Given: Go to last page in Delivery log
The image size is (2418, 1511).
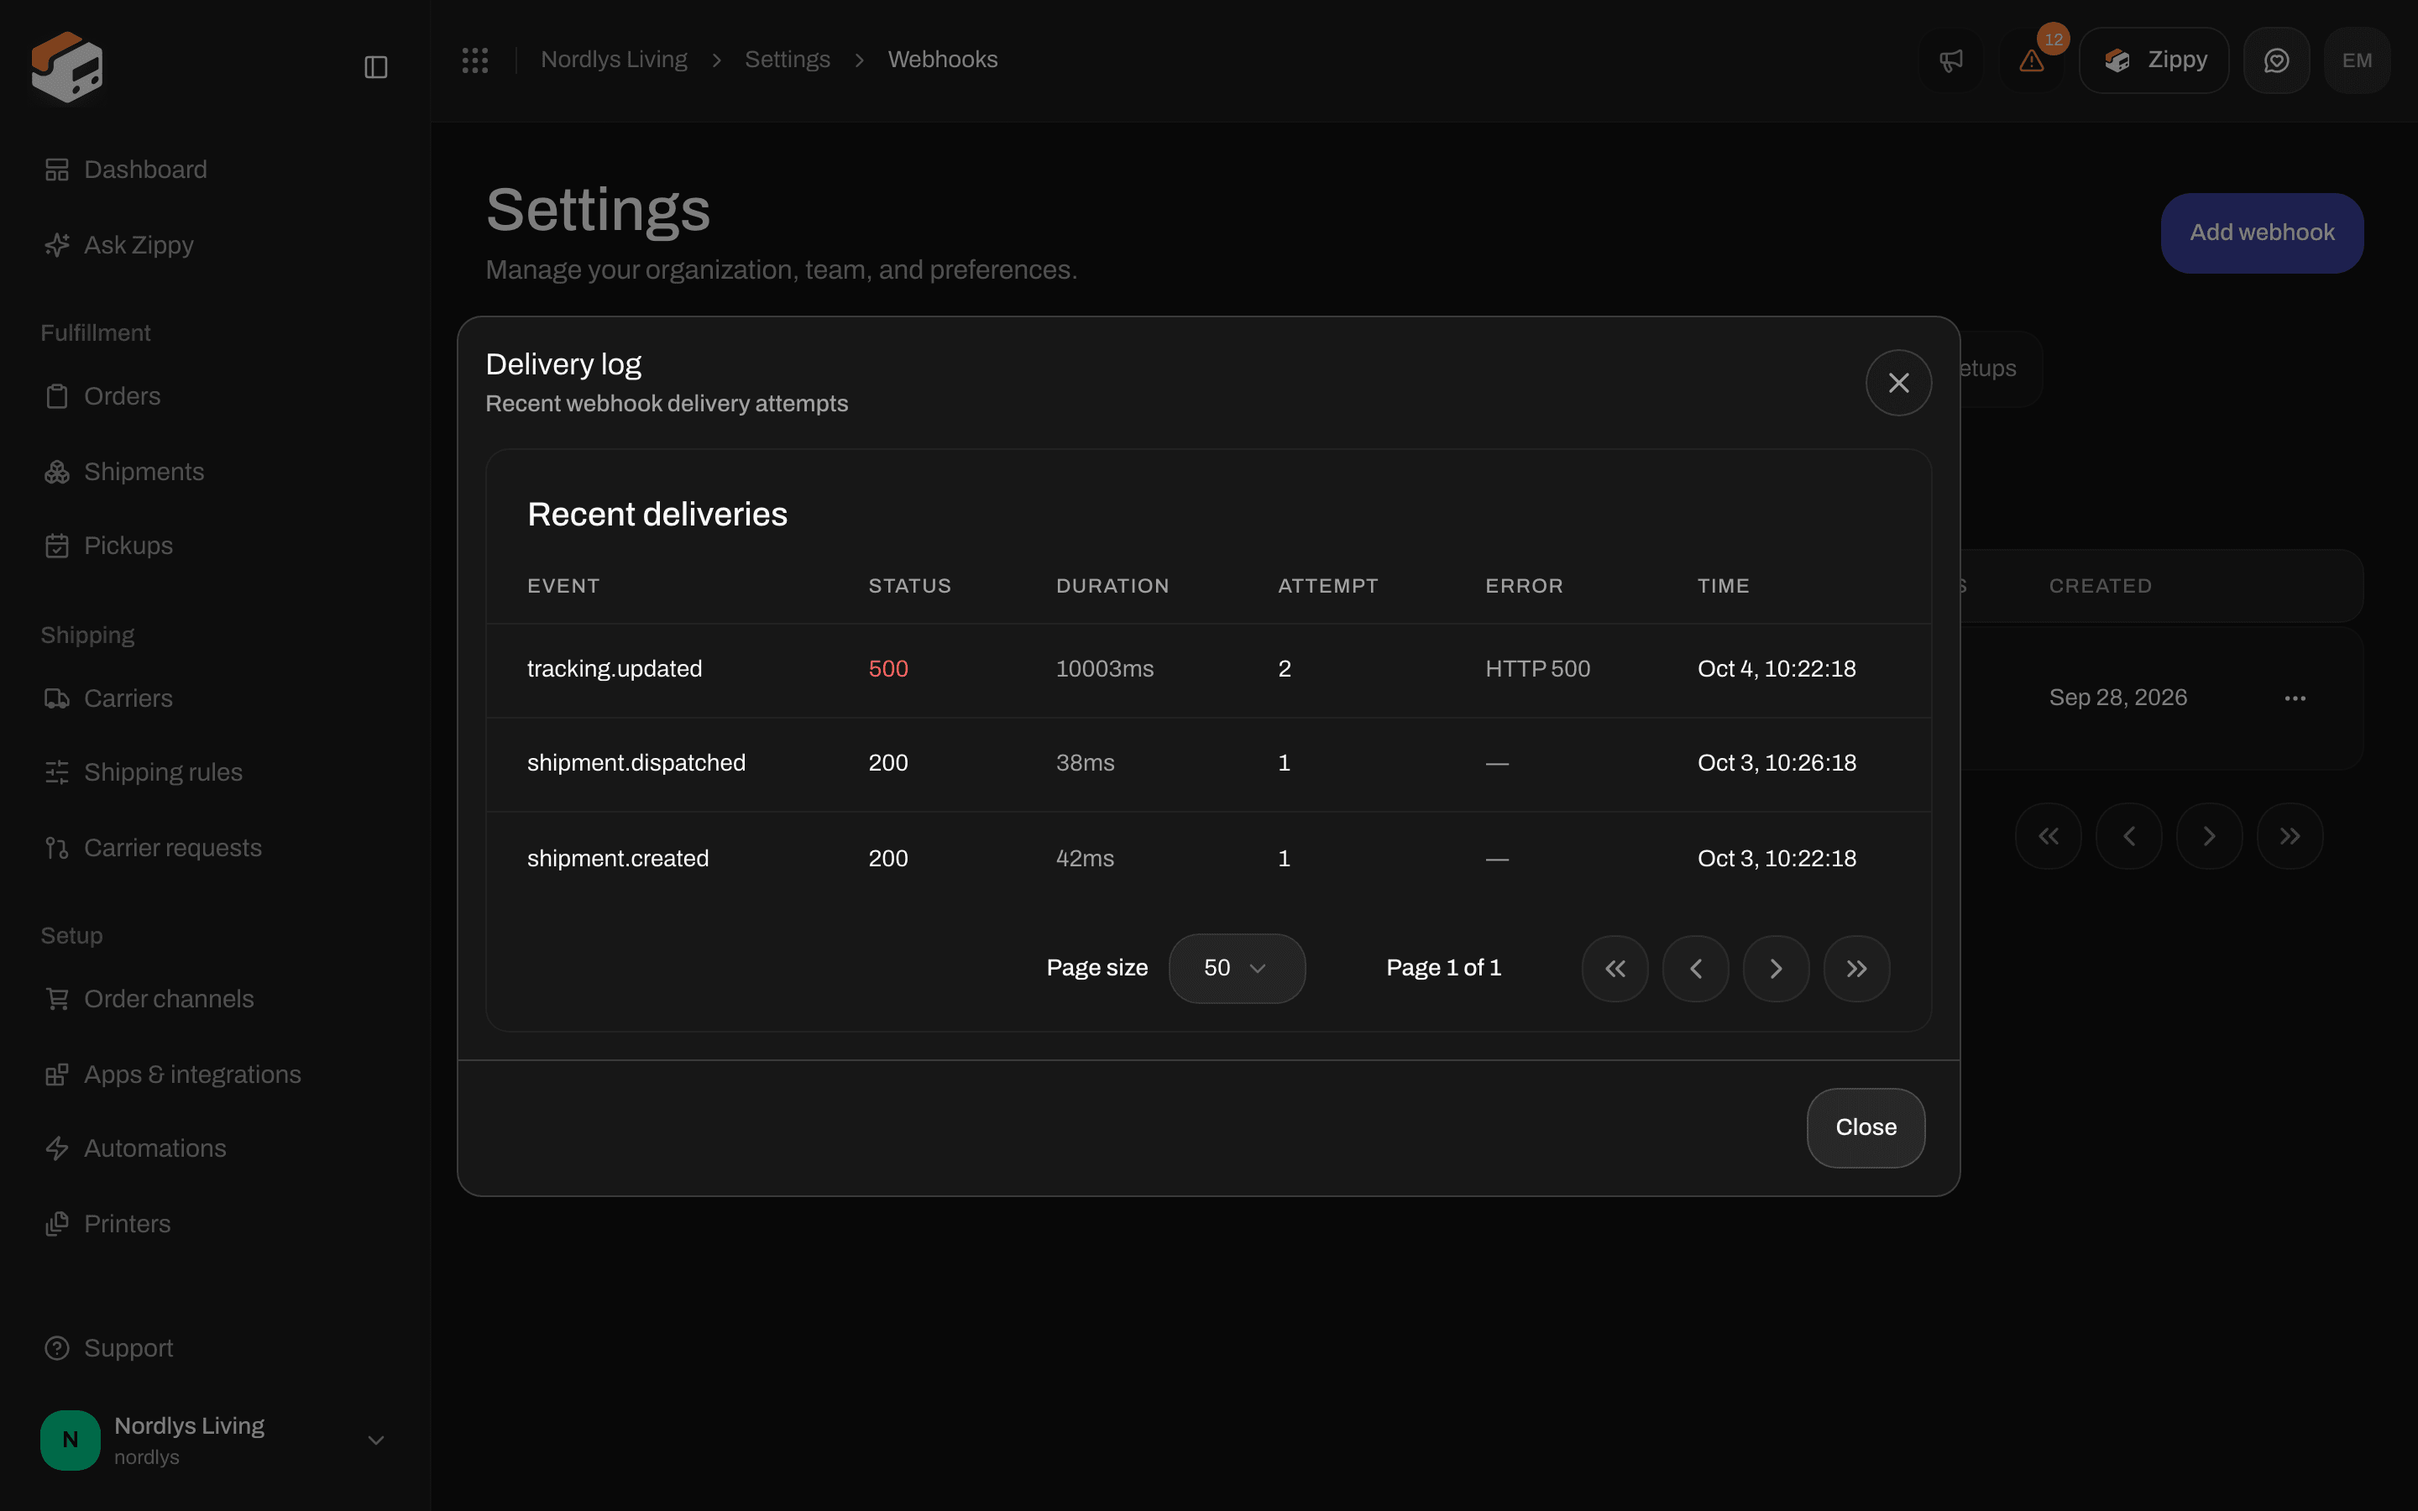Looking at the screenshot, I should pyautogui.click(x=1856, y=969).
